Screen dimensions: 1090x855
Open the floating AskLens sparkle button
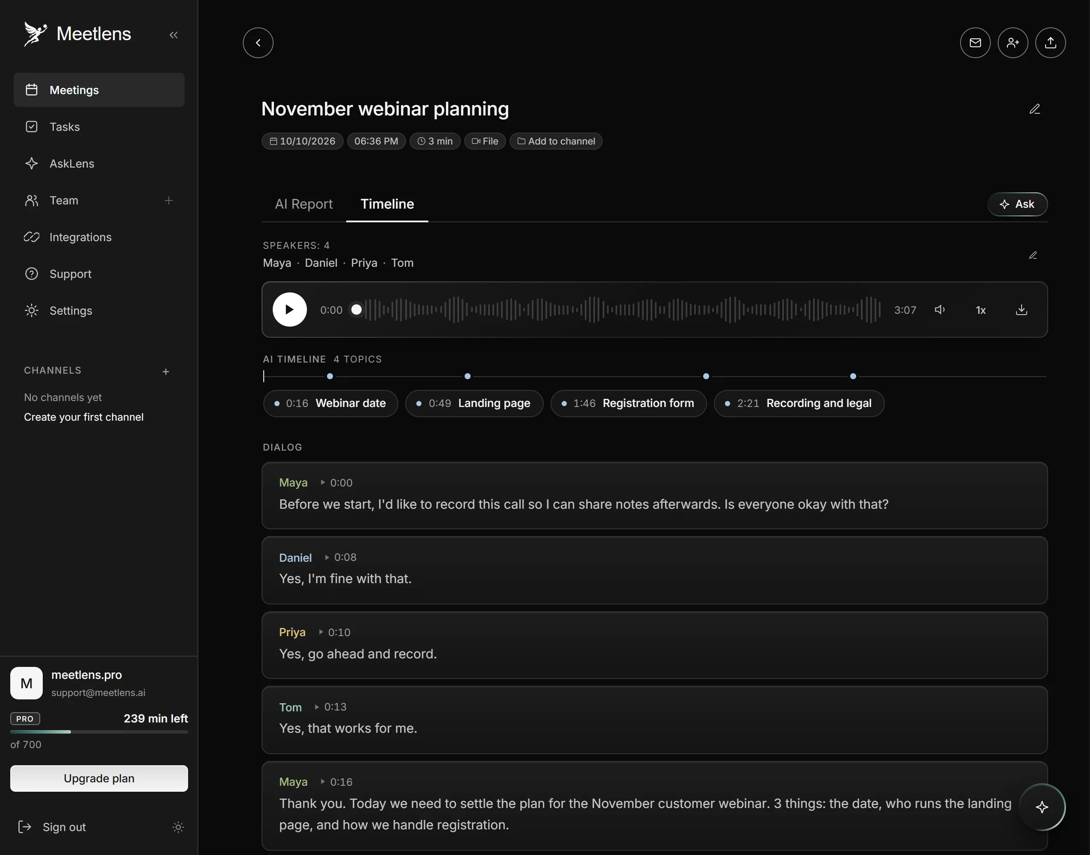pyautogui.click(x=1042, y=806)
